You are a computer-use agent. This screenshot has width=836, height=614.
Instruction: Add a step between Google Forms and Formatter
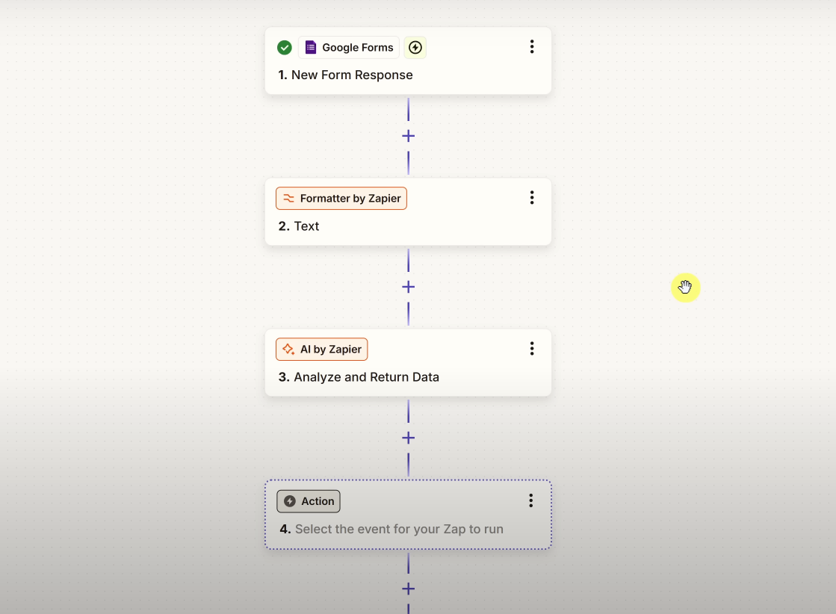(409, 136)
